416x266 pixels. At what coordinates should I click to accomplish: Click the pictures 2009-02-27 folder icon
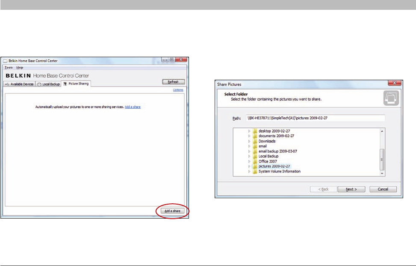(255, 166)
